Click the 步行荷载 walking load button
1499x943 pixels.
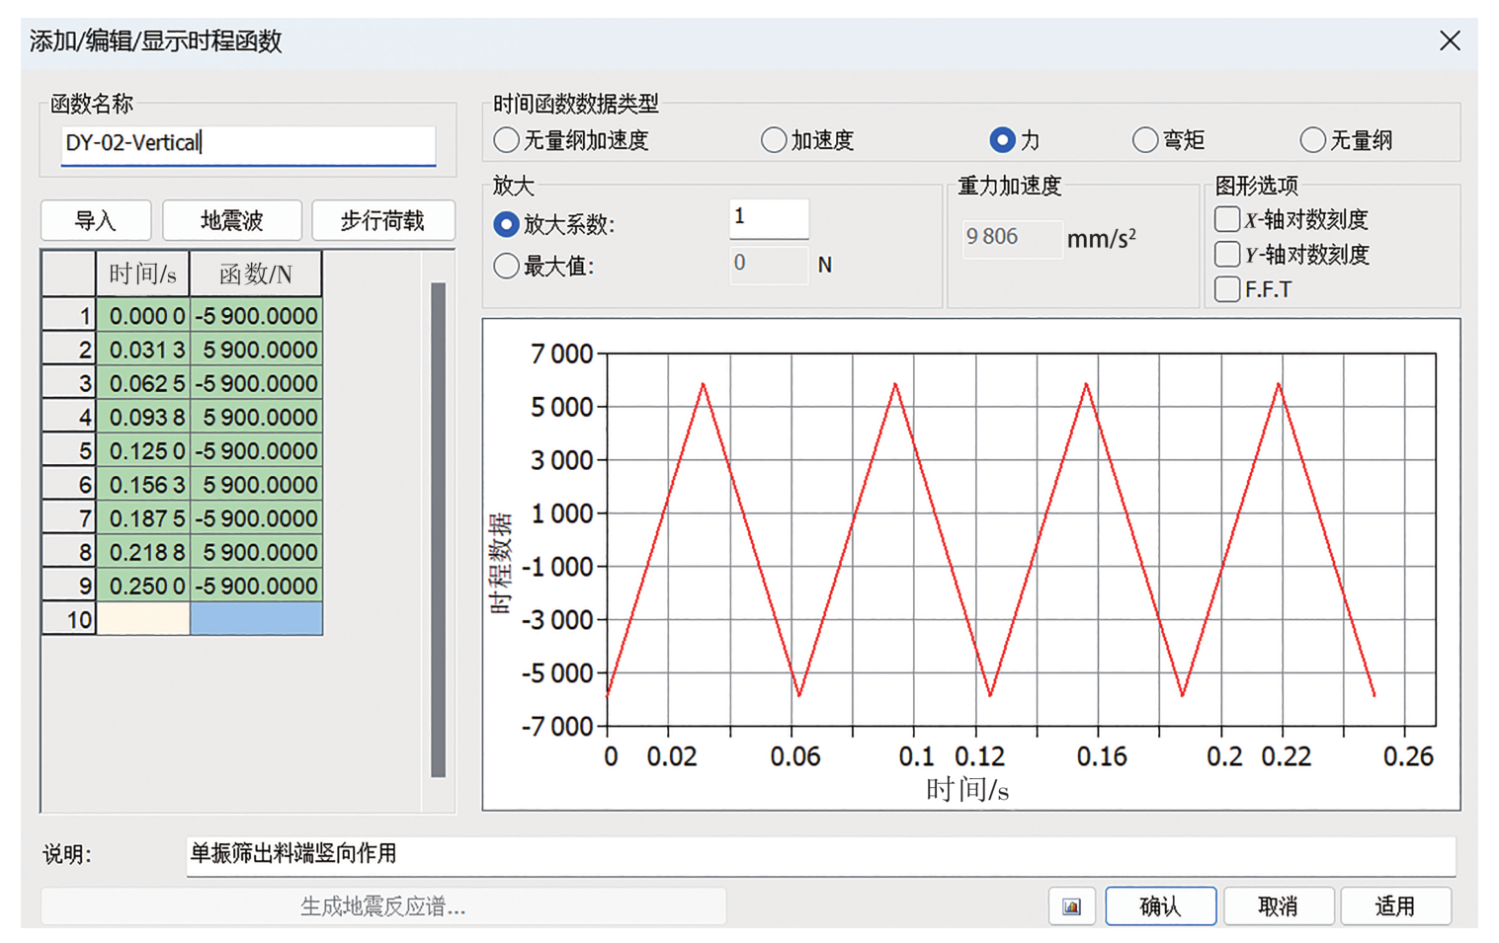[382, 220]
